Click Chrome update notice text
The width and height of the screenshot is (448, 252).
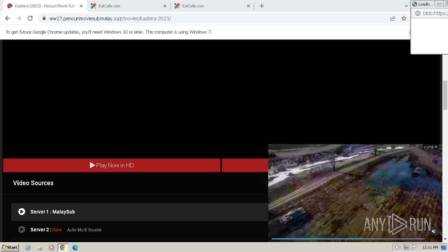click(109, 32)
